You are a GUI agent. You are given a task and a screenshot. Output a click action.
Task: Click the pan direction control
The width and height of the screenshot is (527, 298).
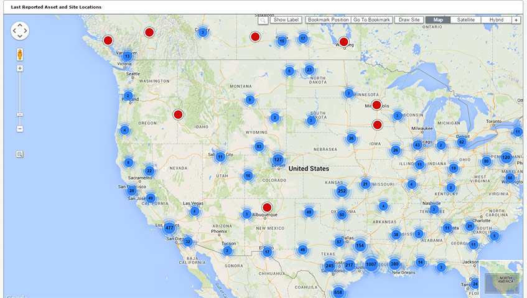[20, 30]
